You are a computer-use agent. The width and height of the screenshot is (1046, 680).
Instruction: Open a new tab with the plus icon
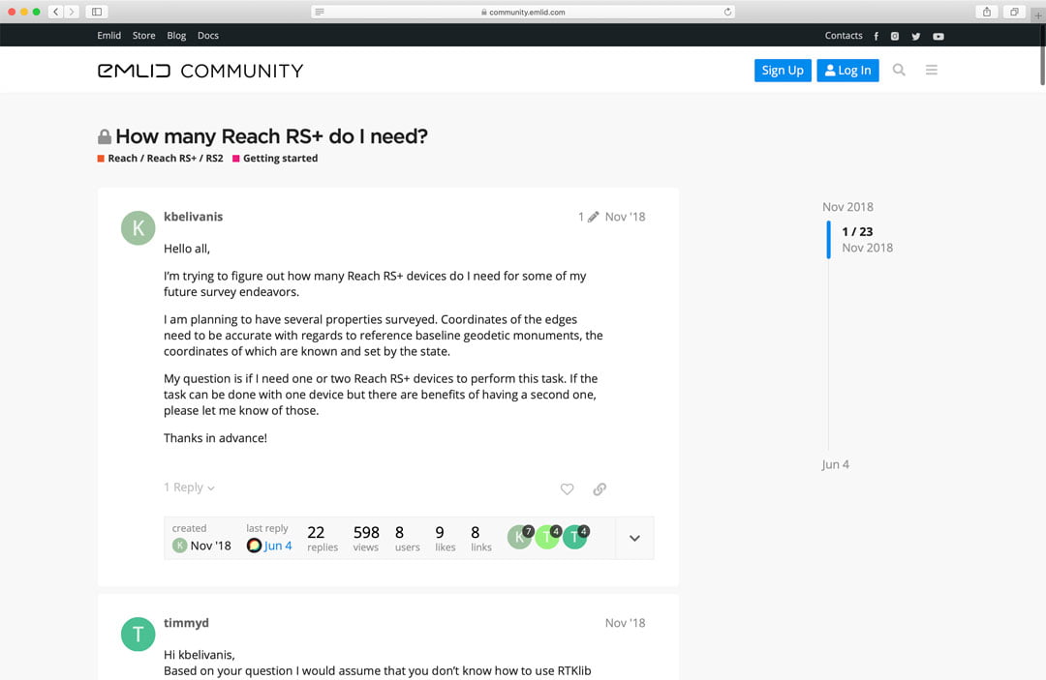coord(1038,15)
